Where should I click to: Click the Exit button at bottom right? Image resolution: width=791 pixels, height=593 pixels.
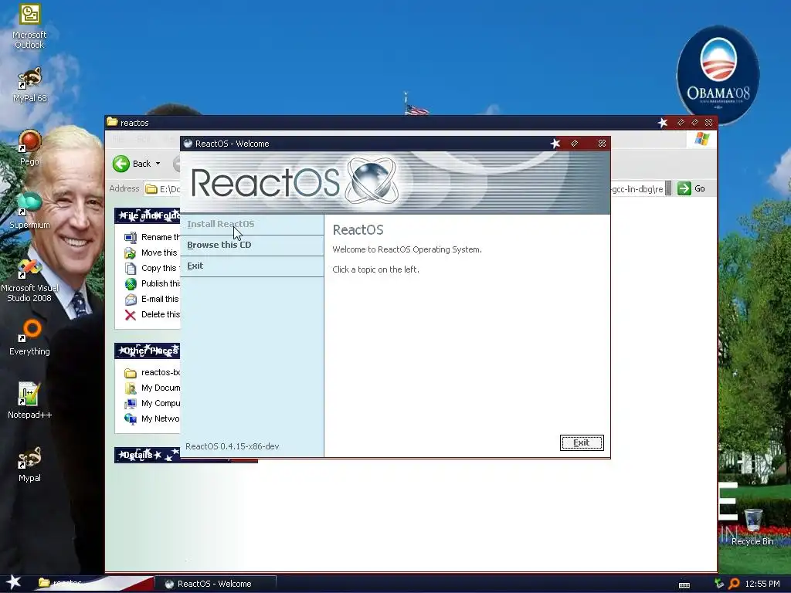click(581, 442)
